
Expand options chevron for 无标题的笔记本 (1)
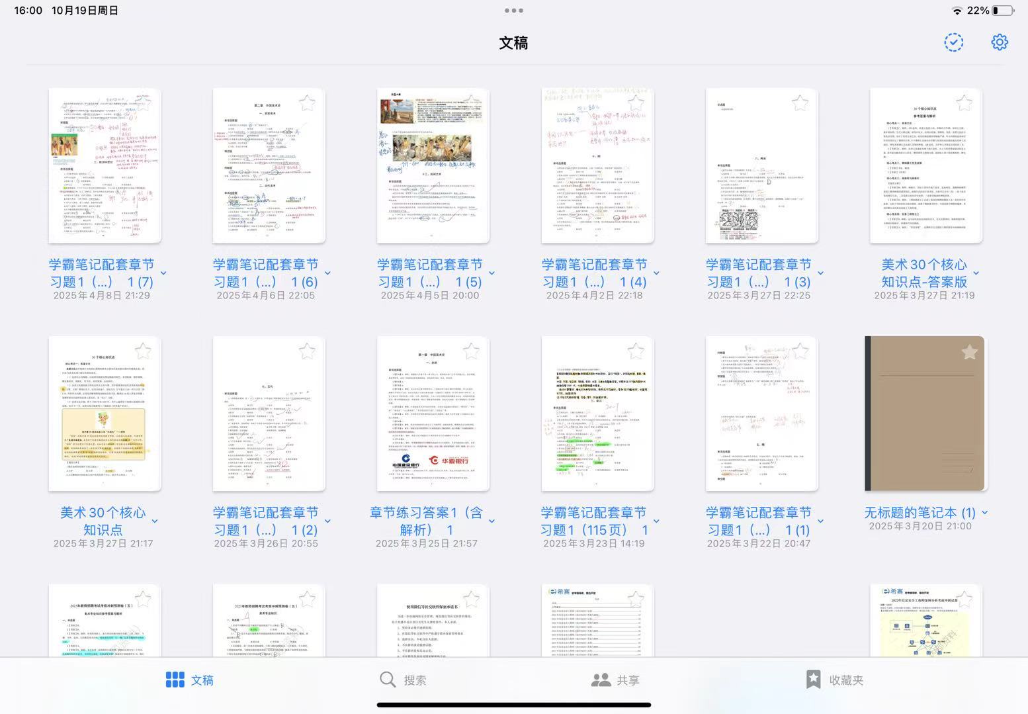pos(984,513)
